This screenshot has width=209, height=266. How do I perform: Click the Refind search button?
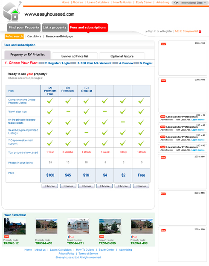click(14, 36)
